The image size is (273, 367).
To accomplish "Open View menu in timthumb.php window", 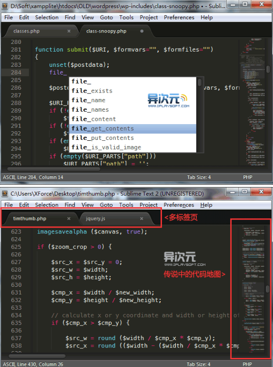I will pos(88,205).
